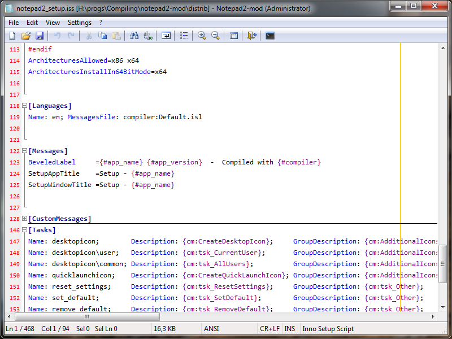
Task: Expand the collapsed [CustomMessages] section
Action: click(25, 219)
